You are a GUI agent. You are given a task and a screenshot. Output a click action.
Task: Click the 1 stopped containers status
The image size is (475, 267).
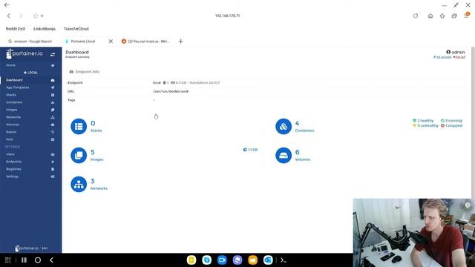click(x=452, y=125)
